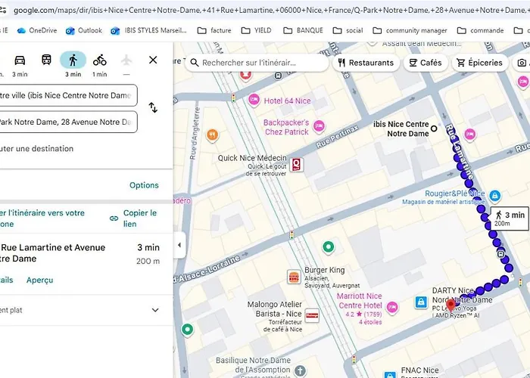Add a destination to the route
This screenshot has width=530, height=378.
[36, 148]
